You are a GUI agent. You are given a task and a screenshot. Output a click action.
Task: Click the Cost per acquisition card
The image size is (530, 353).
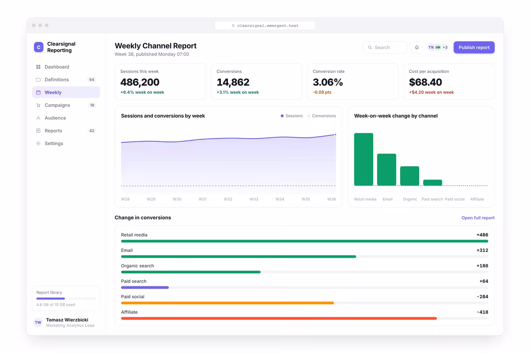coord(449,82)
